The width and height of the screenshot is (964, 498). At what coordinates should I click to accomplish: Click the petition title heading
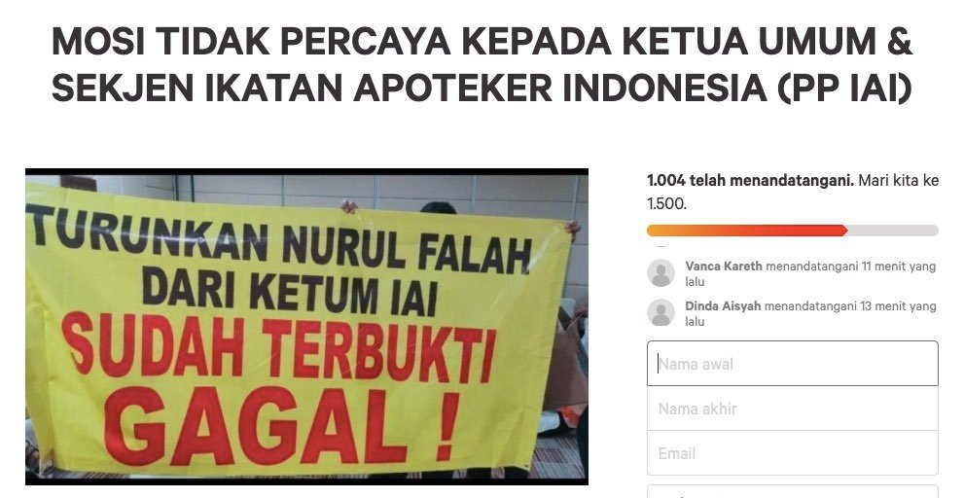pos(482,64)
